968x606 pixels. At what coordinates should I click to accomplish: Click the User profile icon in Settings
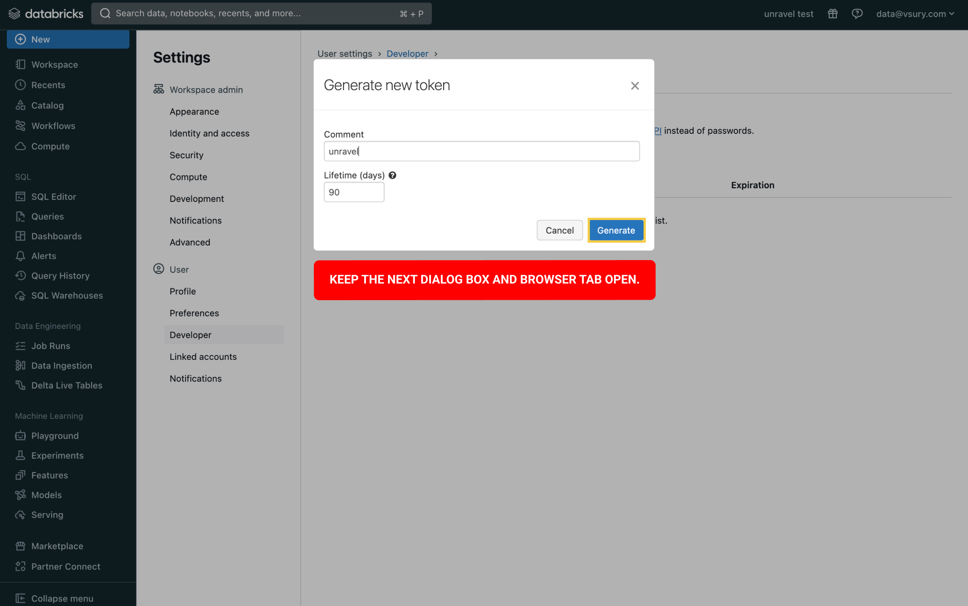point(159,269)
